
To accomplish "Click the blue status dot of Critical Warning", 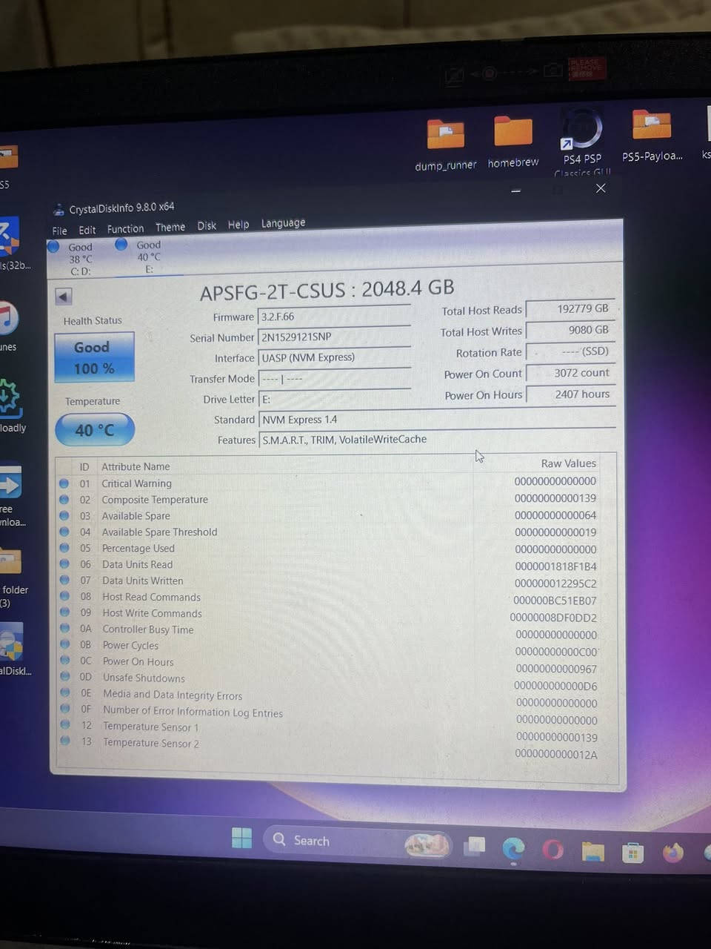I will [x=64, y=483].
